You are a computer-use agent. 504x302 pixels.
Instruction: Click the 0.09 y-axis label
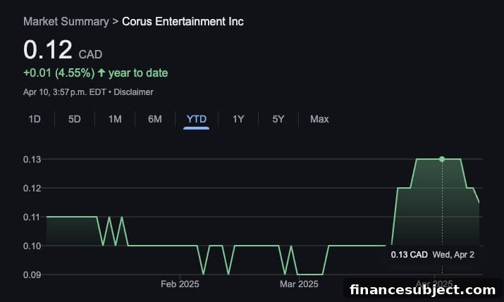coord(32,275)
